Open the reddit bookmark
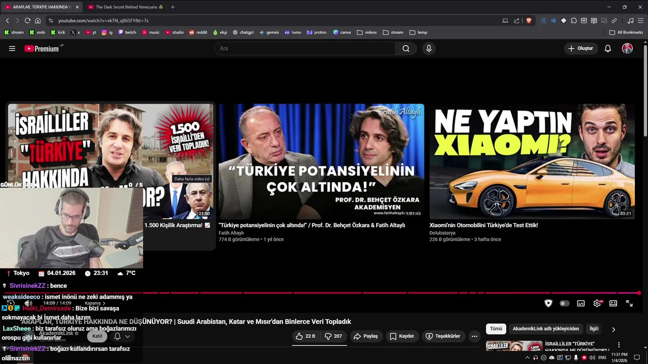 tap(198, 32)
